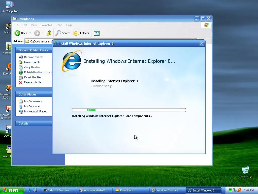
Task: Switch to Install Windows Internet Explorer taskbar button
Action: coord(203,190)
